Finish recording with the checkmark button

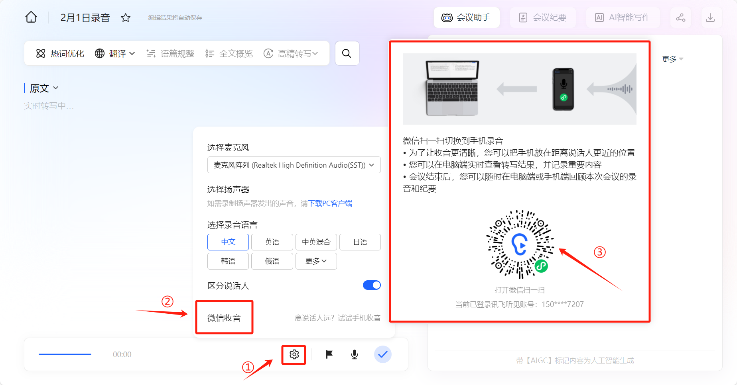382,354
